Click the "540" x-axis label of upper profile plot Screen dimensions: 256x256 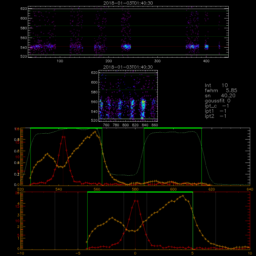point(59,189)
